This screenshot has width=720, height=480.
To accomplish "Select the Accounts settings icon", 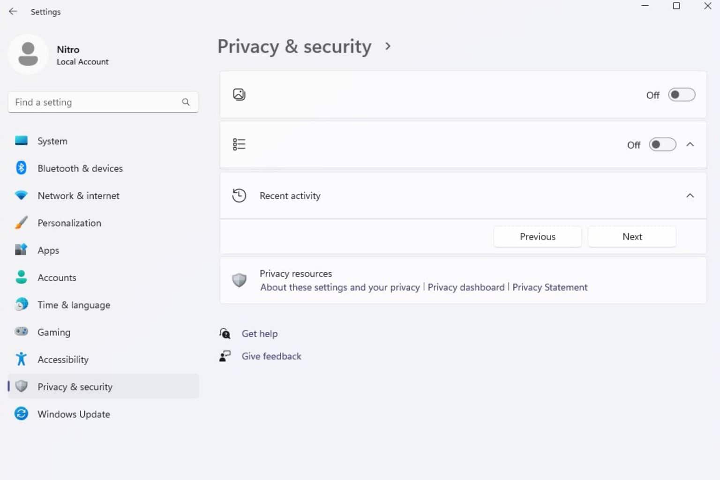I will coord(21,277).
